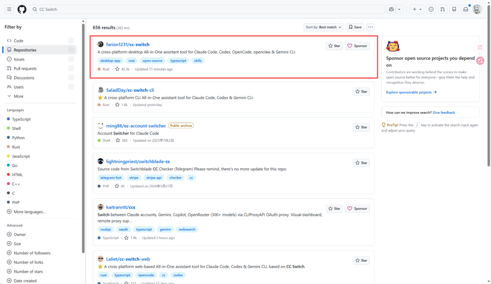Screen dimensions: 491x284
Task: Star the farion1231/cc-switch repository
Action: click(334, 46)
